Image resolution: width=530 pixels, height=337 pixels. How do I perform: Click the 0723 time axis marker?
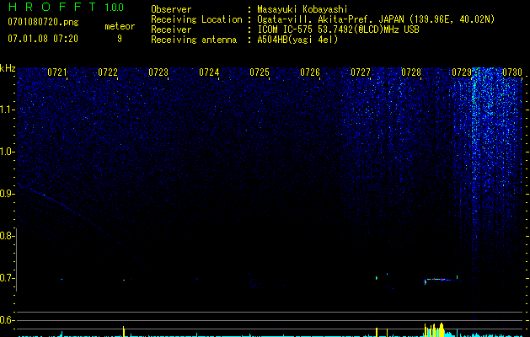pyautogui.click(x=158, y=72)
